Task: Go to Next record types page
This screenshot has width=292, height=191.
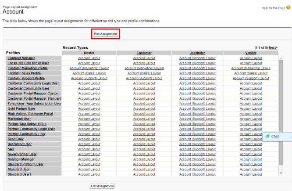Action: pos(273,47)
